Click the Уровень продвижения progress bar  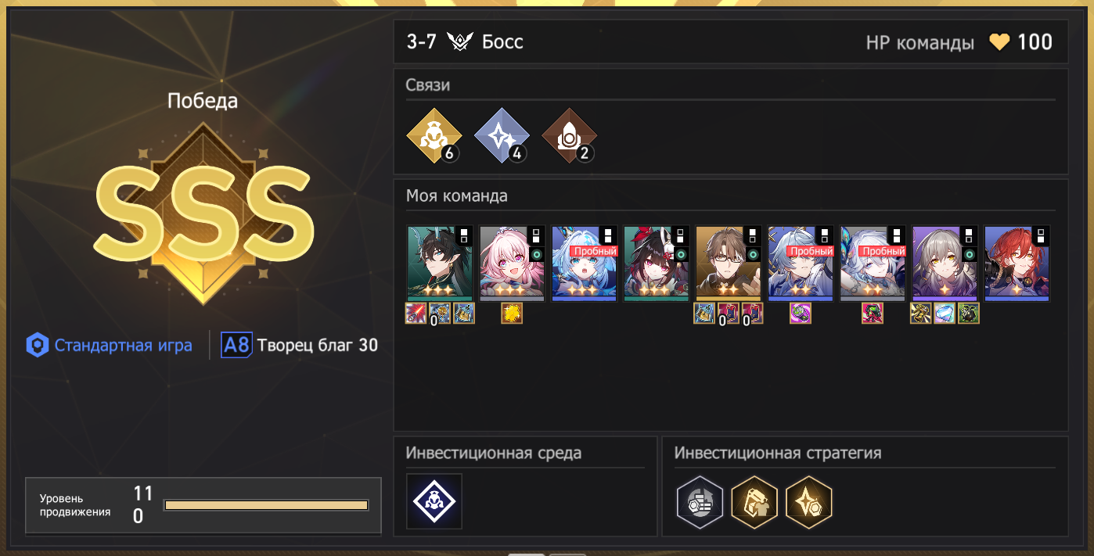point(266,505)
